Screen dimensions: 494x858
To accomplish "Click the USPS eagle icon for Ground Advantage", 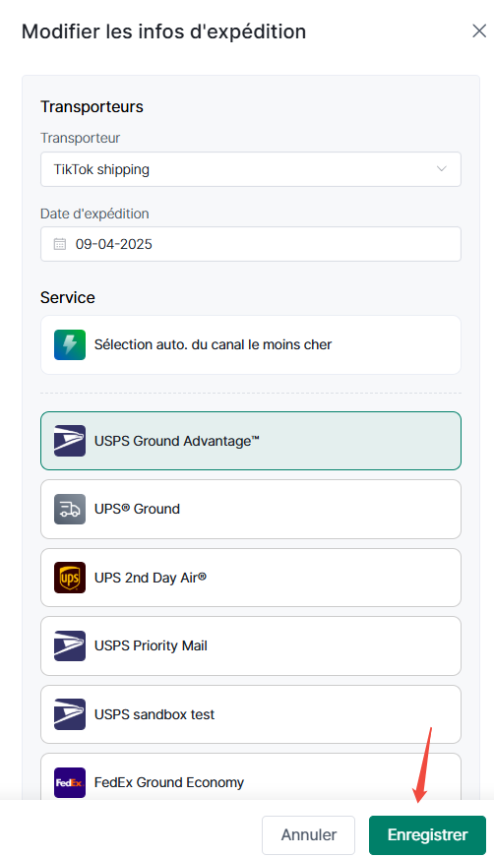I will click(x=70, y=441).
